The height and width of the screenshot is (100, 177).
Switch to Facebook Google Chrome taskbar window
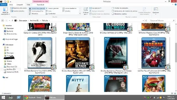(33, 97)
